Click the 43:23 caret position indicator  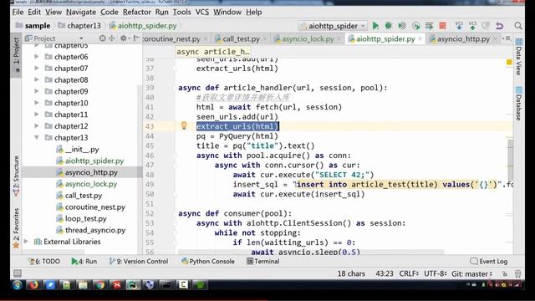385,273
